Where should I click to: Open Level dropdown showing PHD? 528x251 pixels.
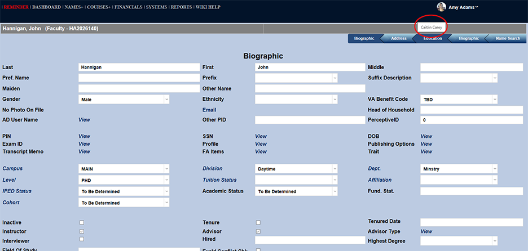pyautogui.click(x=124, y=180)
